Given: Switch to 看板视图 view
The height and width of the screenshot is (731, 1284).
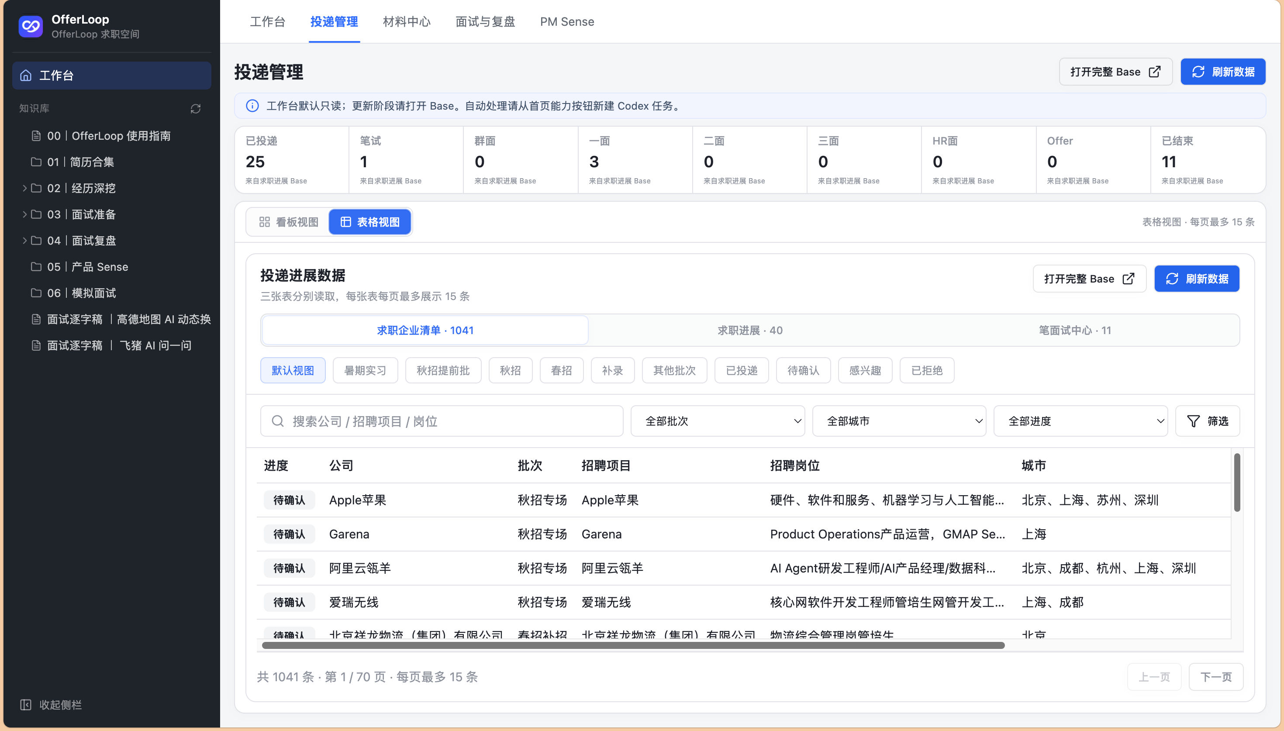Looking at the screenshot, I should click(288, 222).
